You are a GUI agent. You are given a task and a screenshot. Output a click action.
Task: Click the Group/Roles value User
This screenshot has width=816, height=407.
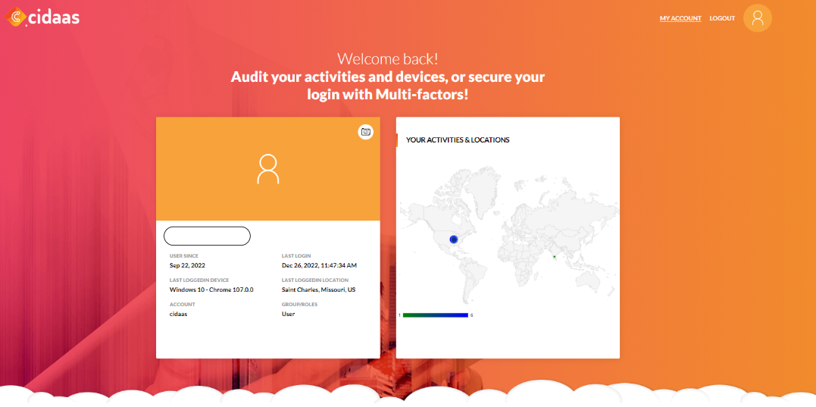coord(288,314)
